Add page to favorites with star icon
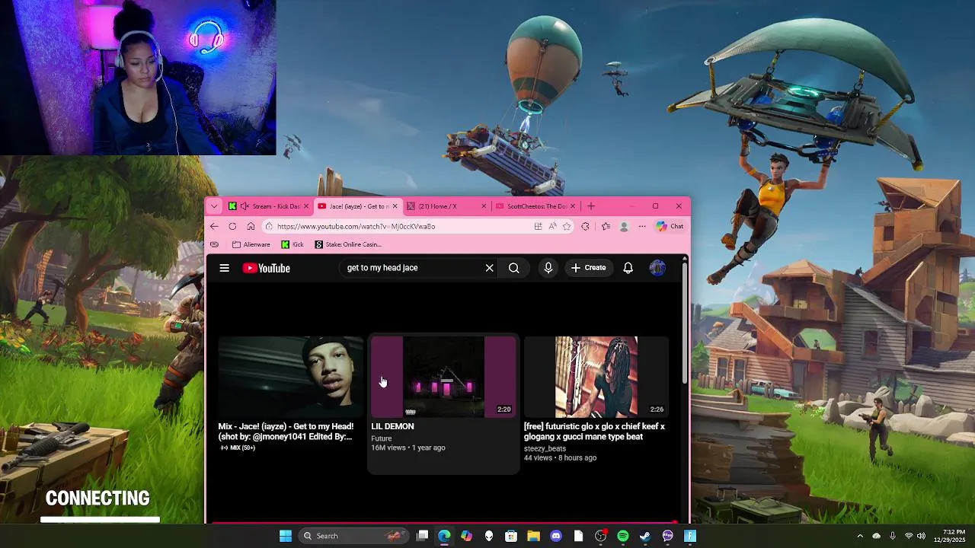This screenshot has width=975, height=548. (x=567, y=226)
